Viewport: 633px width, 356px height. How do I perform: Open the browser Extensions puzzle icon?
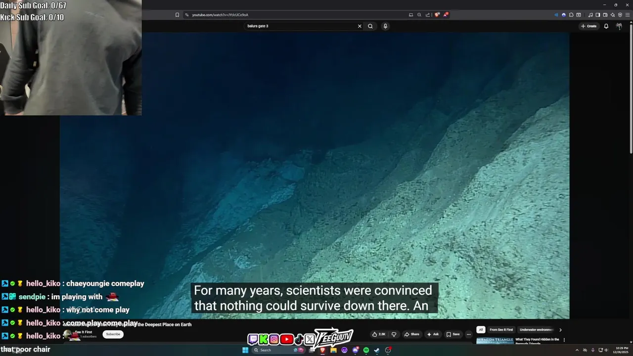pos(571,15)
